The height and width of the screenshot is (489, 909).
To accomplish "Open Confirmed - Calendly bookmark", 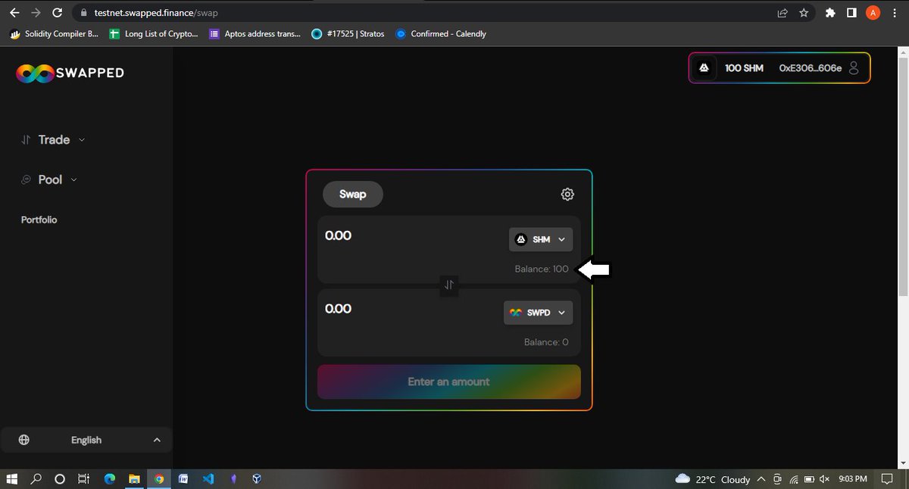I will click(441, 33).
